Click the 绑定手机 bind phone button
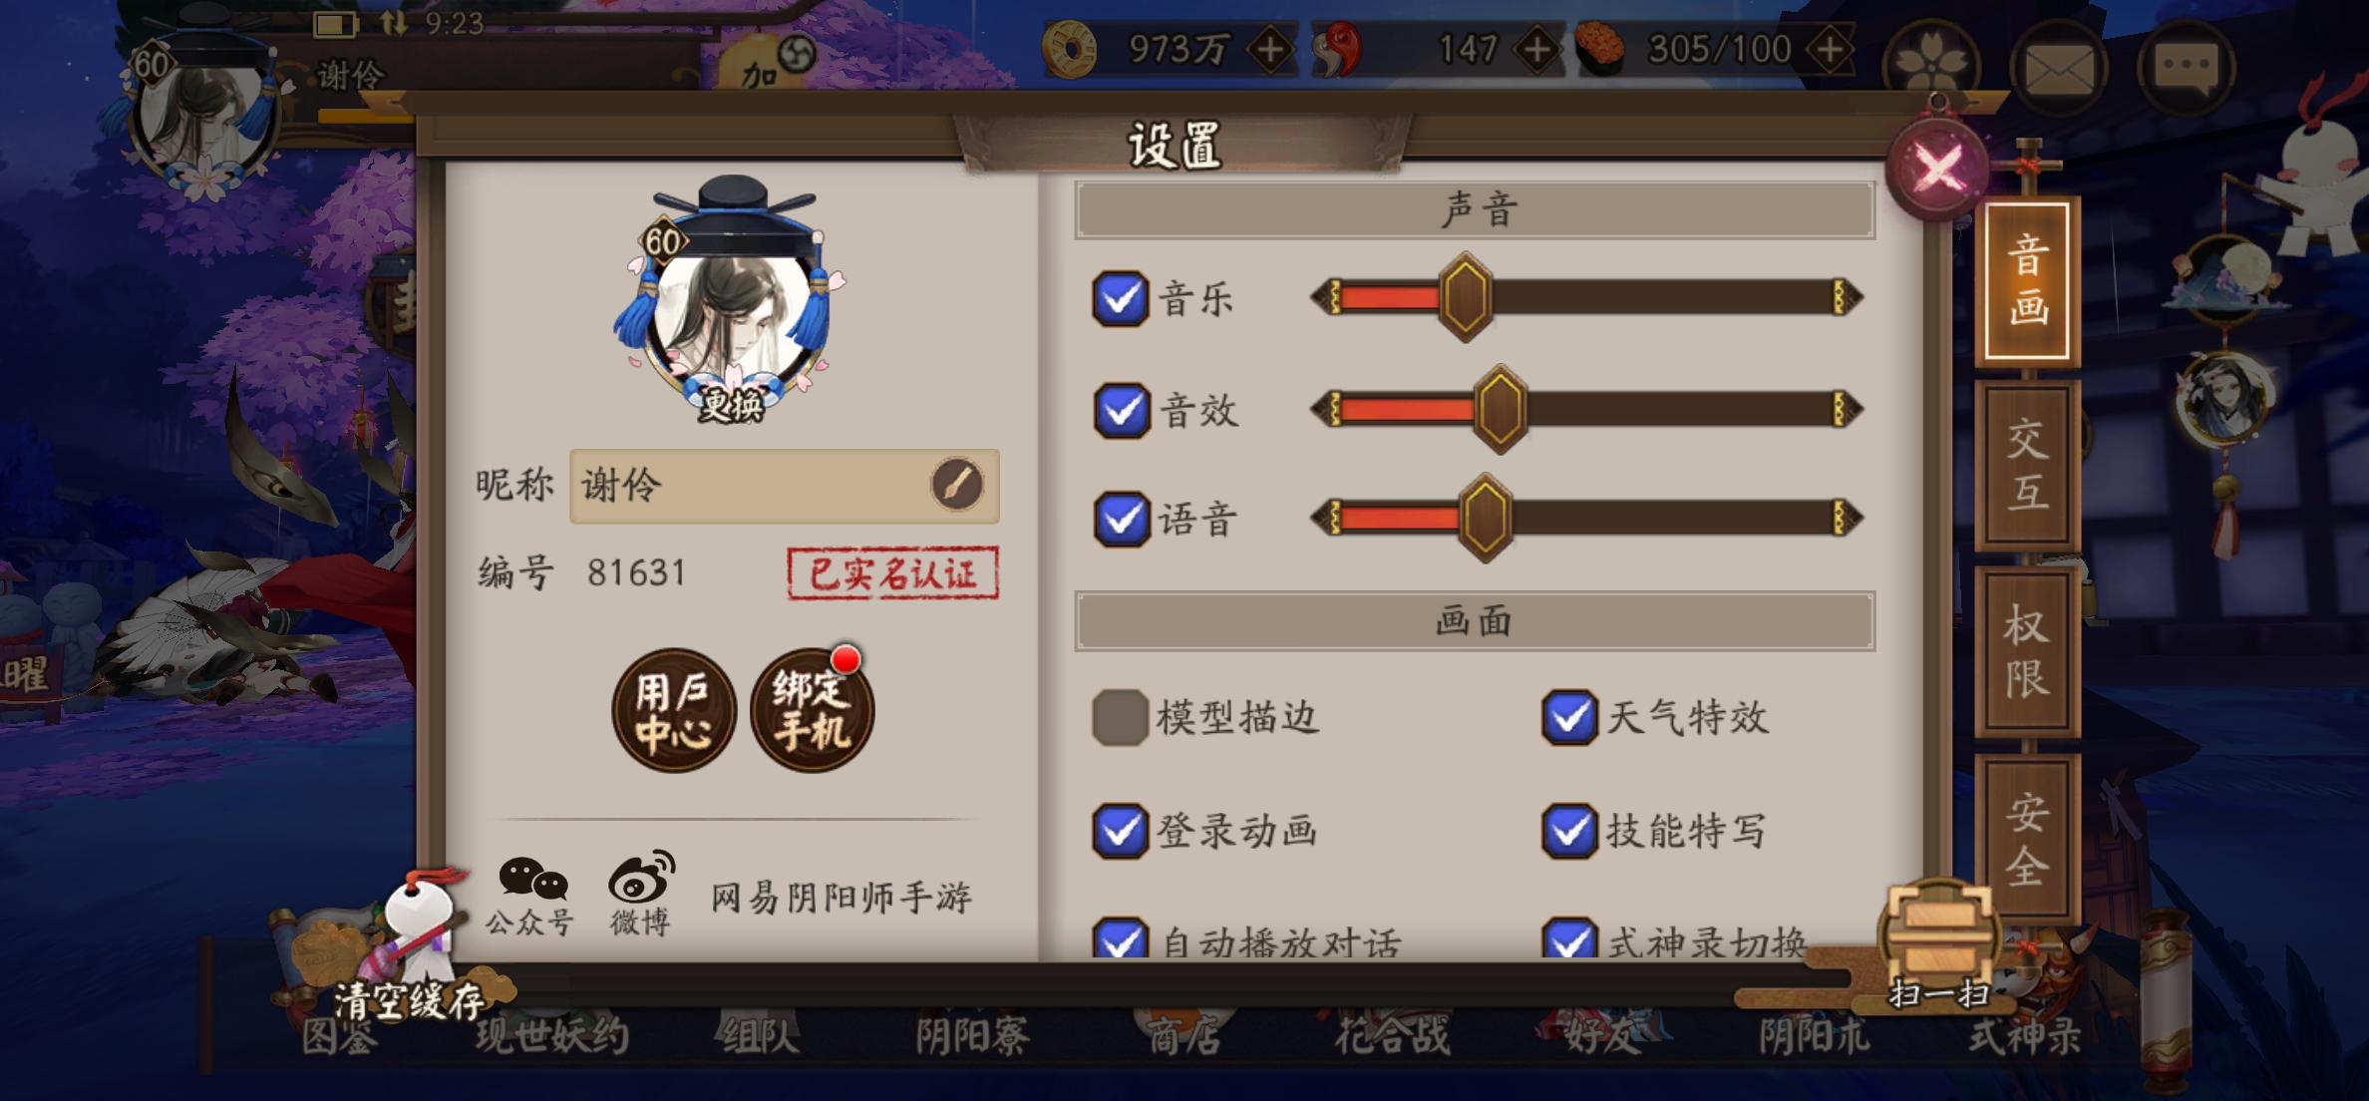 (x=812, y=710)
